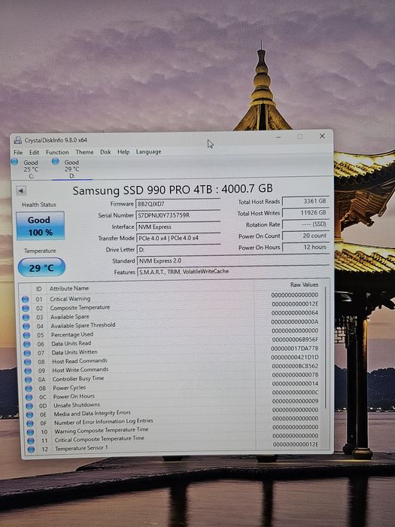Click Power On Count value 20 count
The width and height of the screenshot is (395, 527).
coord(305,236)
